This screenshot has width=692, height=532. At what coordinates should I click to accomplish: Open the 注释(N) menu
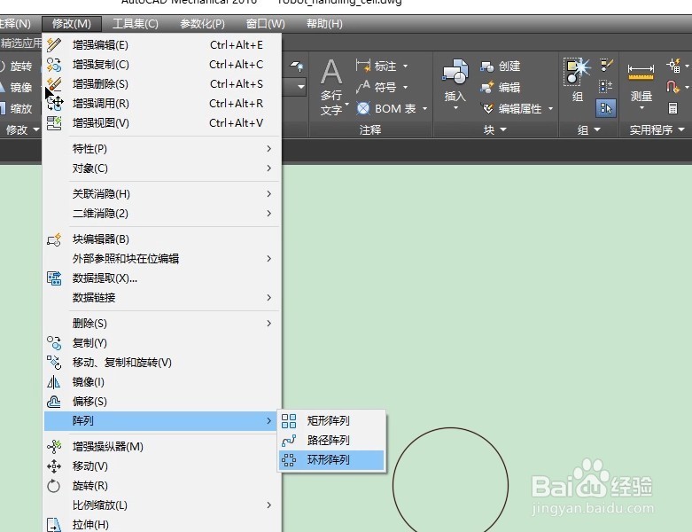pos(15,24)
